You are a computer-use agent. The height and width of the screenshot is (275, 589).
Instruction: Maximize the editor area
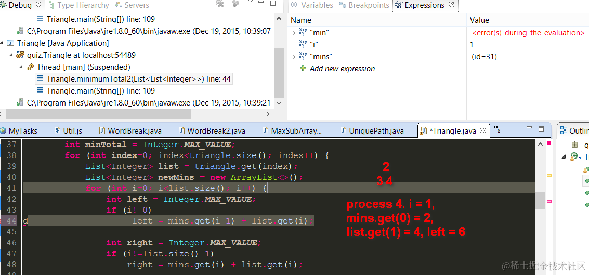tap(541, 129)
